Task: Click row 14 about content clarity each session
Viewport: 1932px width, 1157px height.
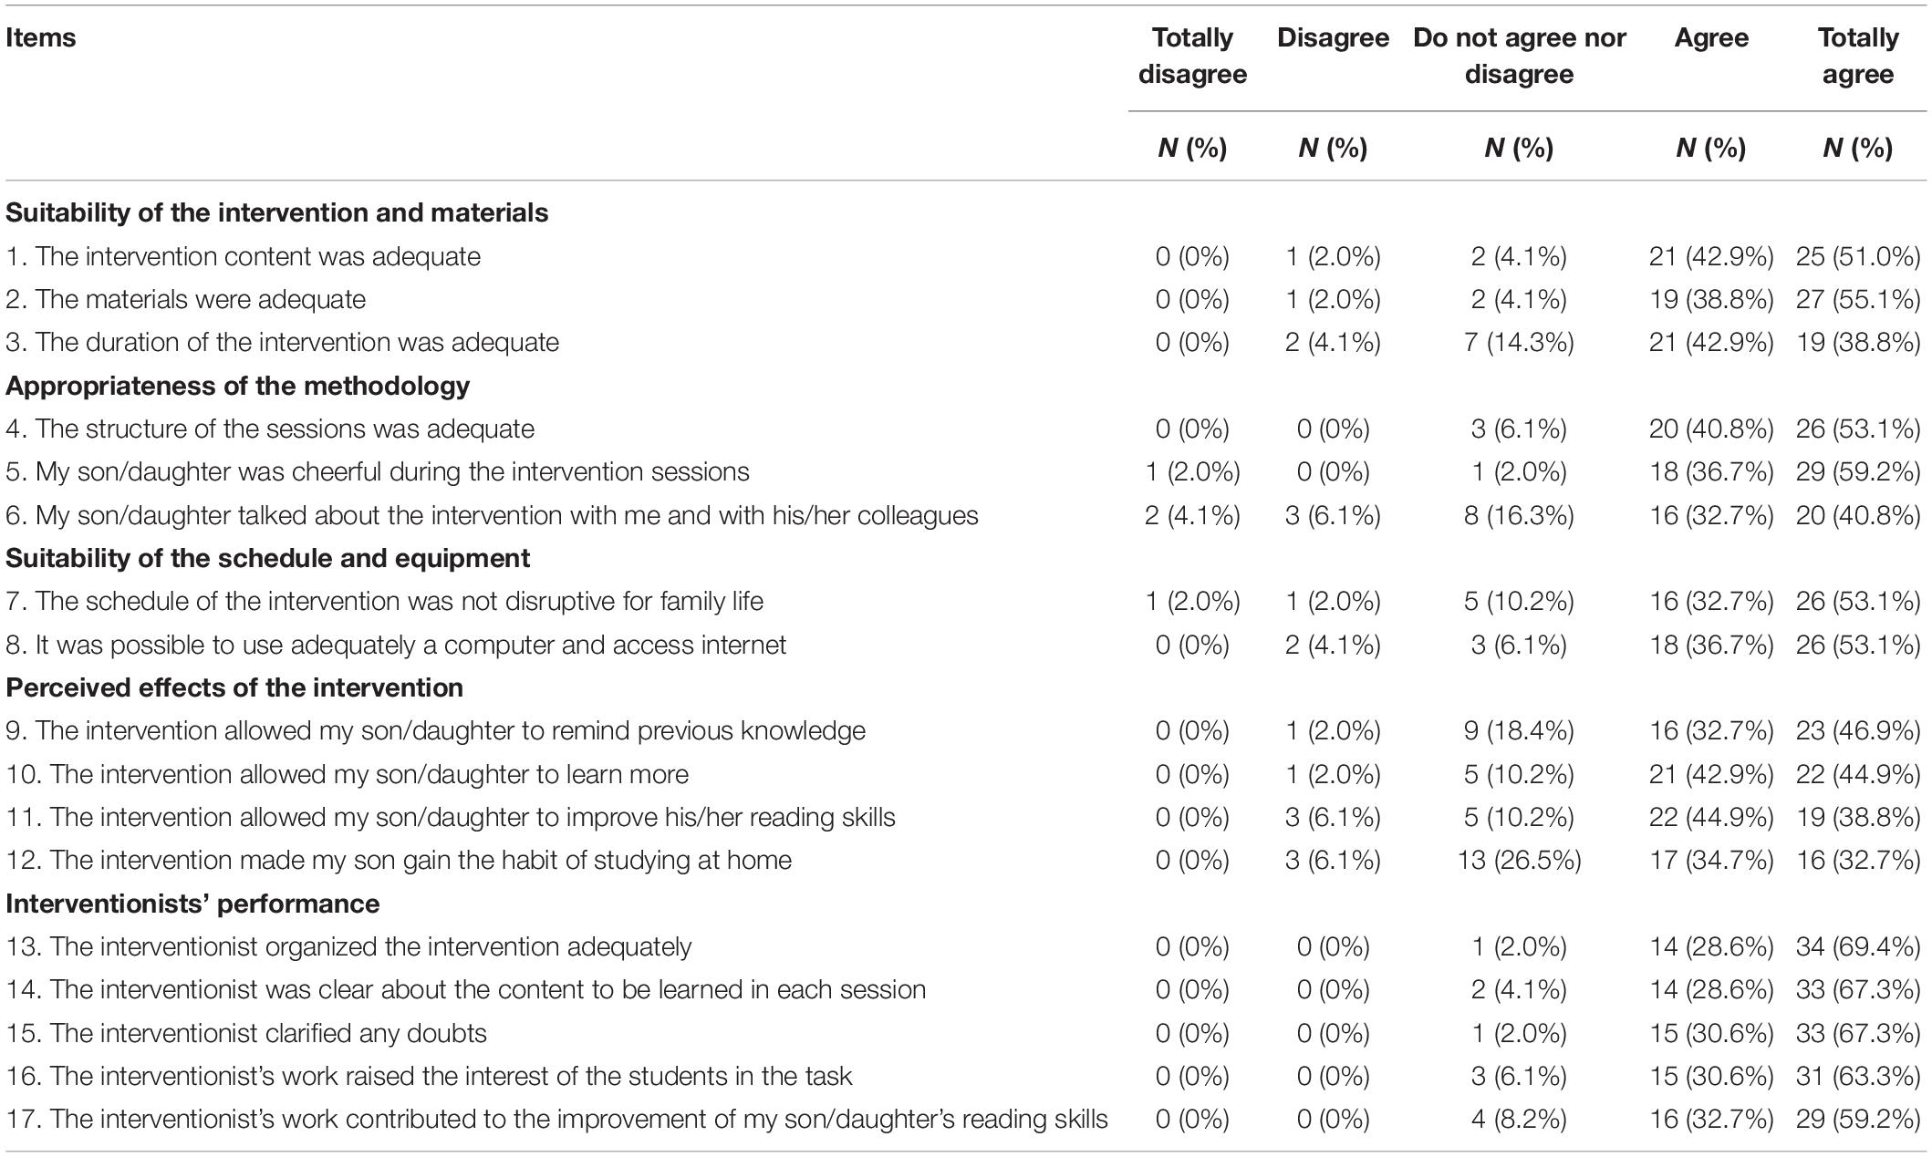Action: [x=966, y=990]
